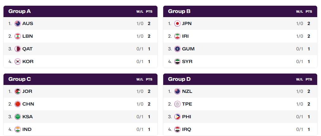Select the NZL team name
Image resolution: width=321 pixels, height=136 pixels.
point(187,91)
